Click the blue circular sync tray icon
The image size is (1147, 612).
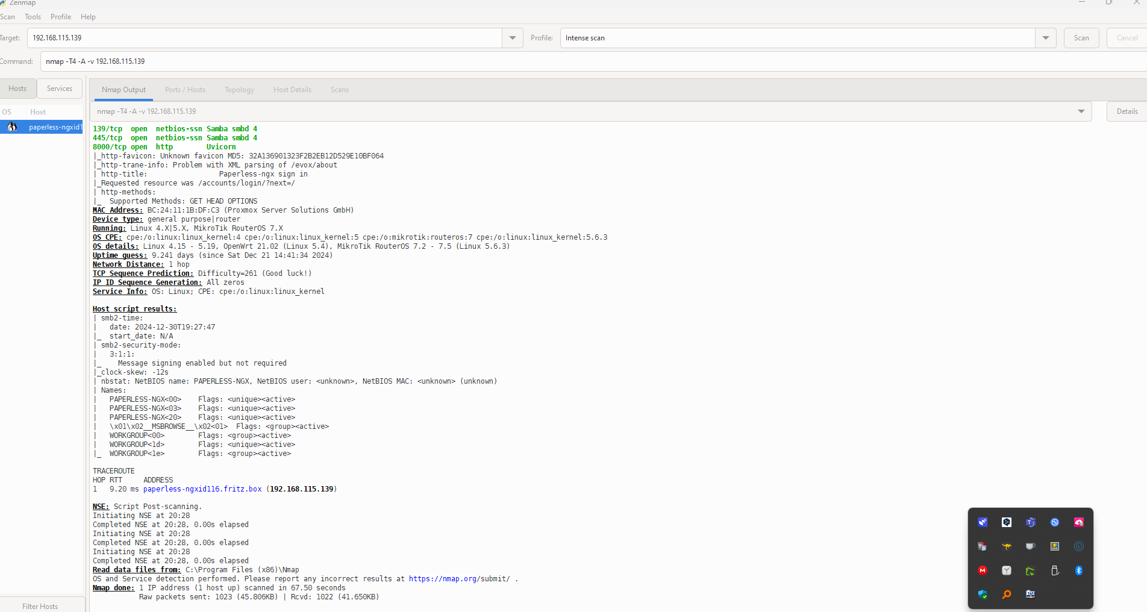point(1055,522)
